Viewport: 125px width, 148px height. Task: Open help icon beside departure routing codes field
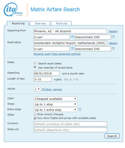pyautogui.click(x=72, y=37)
